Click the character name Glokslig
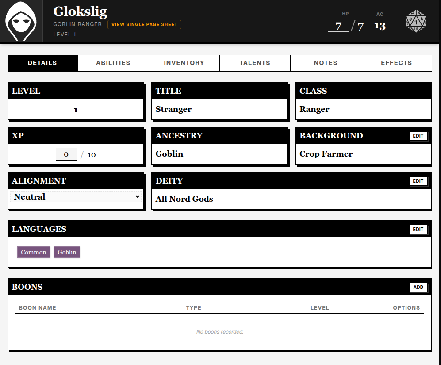 pyautogui.click(x=80, y=12)
